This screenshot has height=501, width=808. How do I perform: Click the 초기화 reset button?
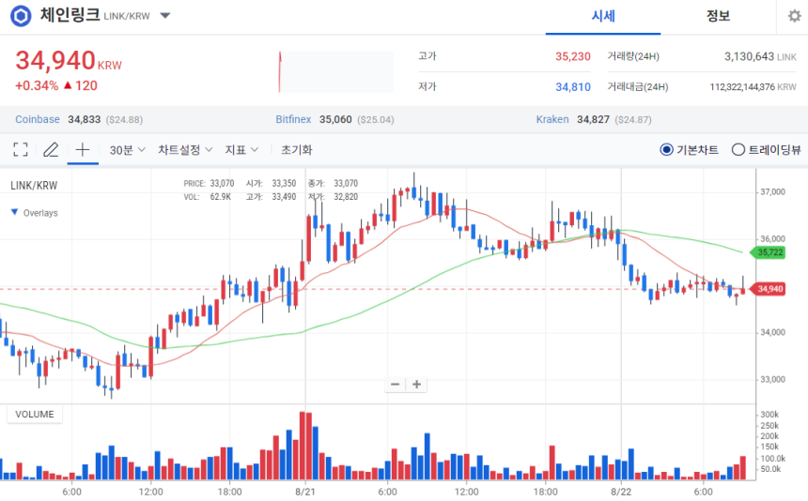[x=296, y=149]
